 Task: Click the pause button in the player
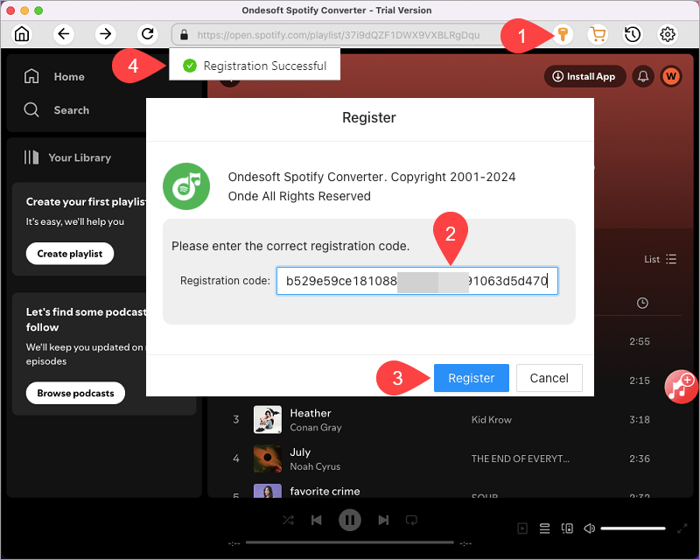click(349, 520)
